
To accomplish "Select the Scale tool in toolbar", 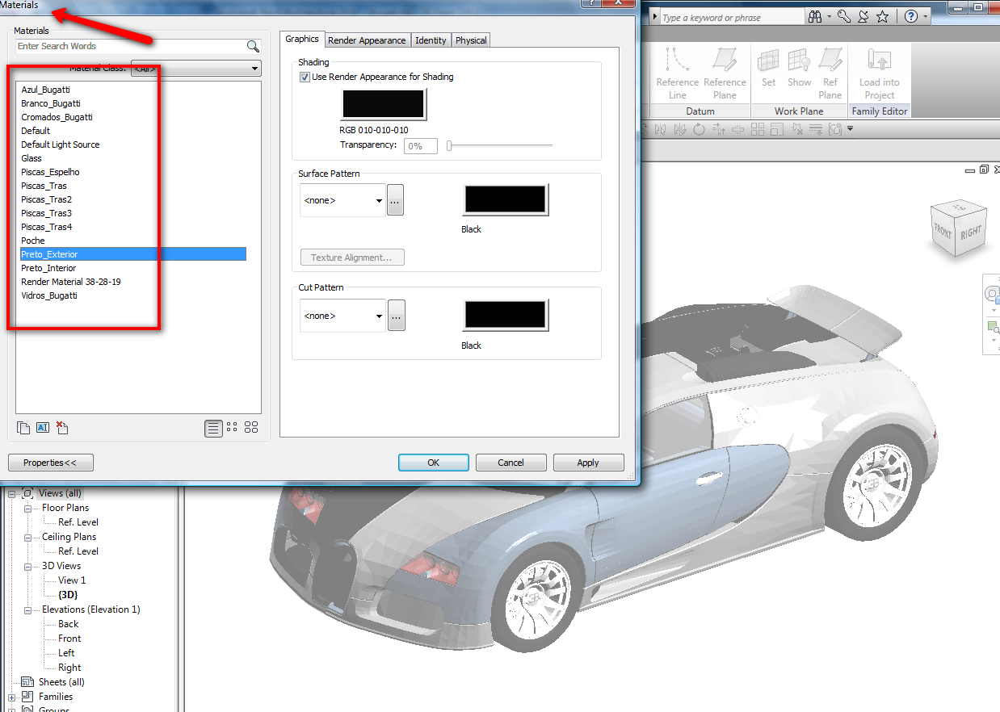I will click(x=776, y=129).
